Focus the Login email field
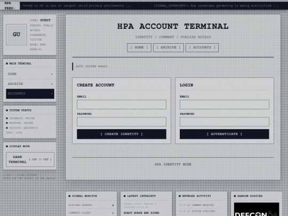 225,105
